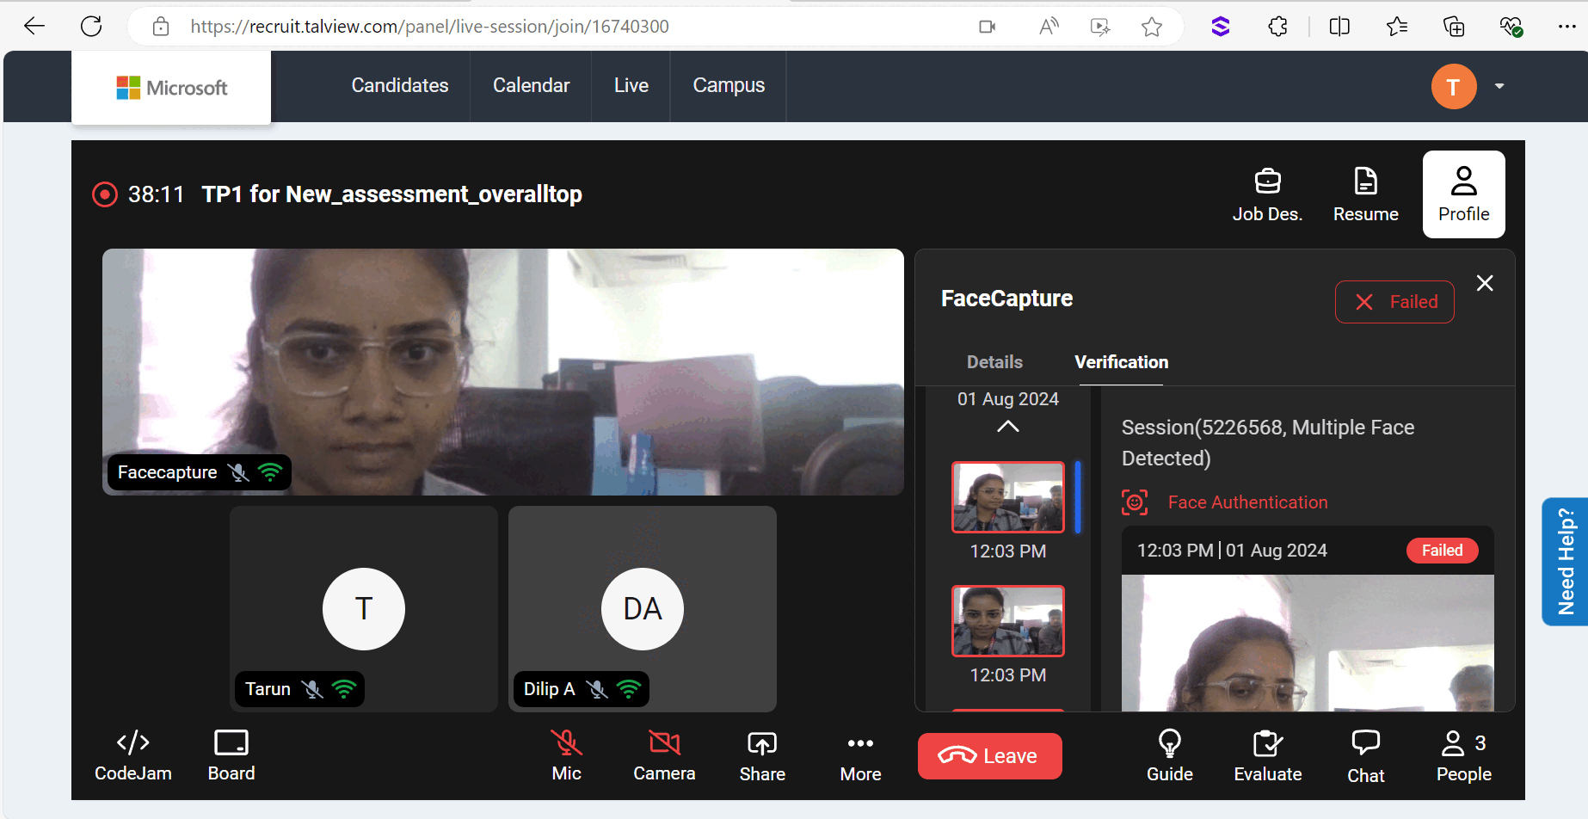Viewport: 1588px width, 819px height.
Task: Click the Tarun participant tile
Action: click(364, 608)
